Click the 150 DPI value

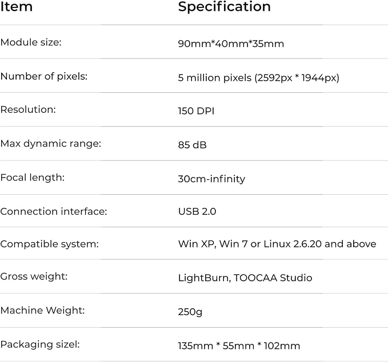pyautogui.click(x=196, y=111)
